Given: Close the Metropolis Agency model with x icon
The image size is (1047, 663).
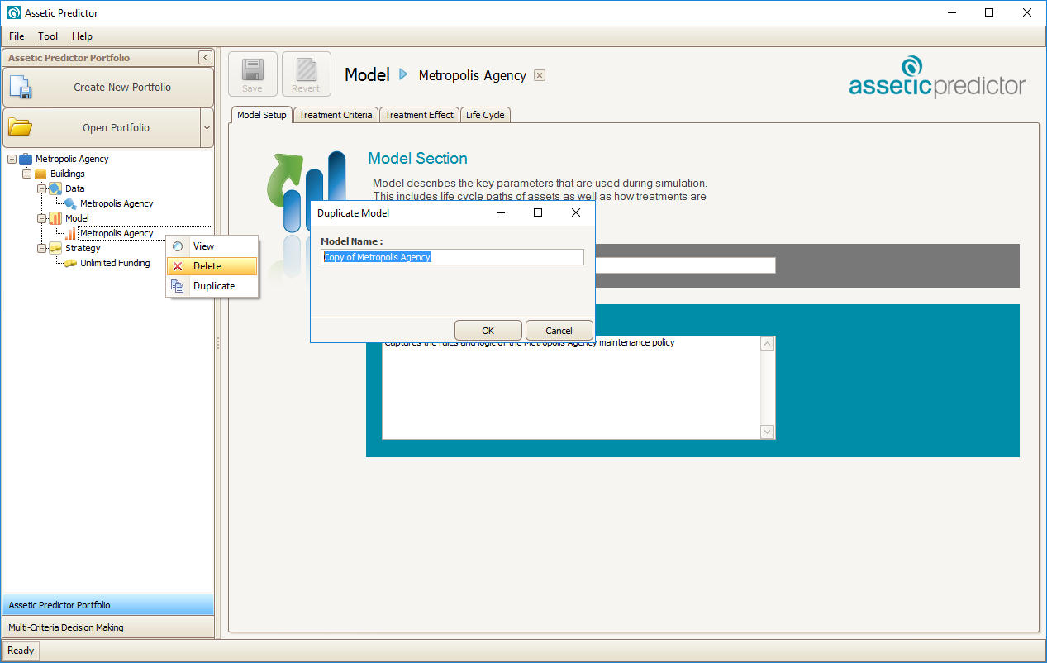Looking at the screenshot, I should pyautogui.click(x=540, y=75).
